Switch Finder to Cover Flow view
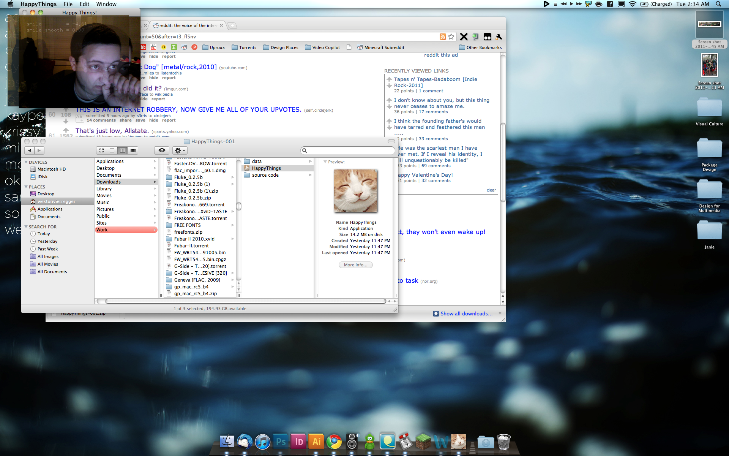 (x=133, y=150)
